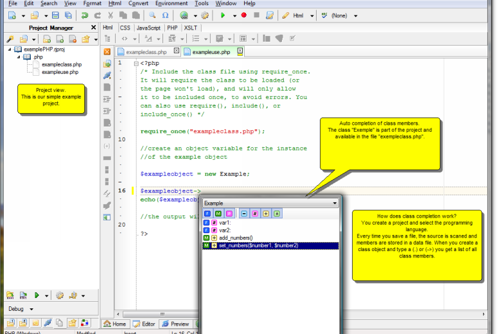The image size is (501, 334).
Task: Open the dropdown arrow next to Open folder
Action: coord(46,15)
